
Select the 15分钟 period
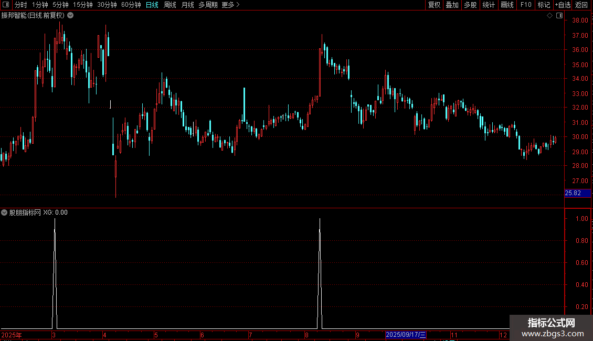[83, 5]
